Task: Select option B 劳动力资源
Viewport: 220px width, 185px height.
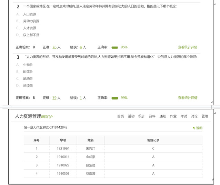Action: pos(31,21)
